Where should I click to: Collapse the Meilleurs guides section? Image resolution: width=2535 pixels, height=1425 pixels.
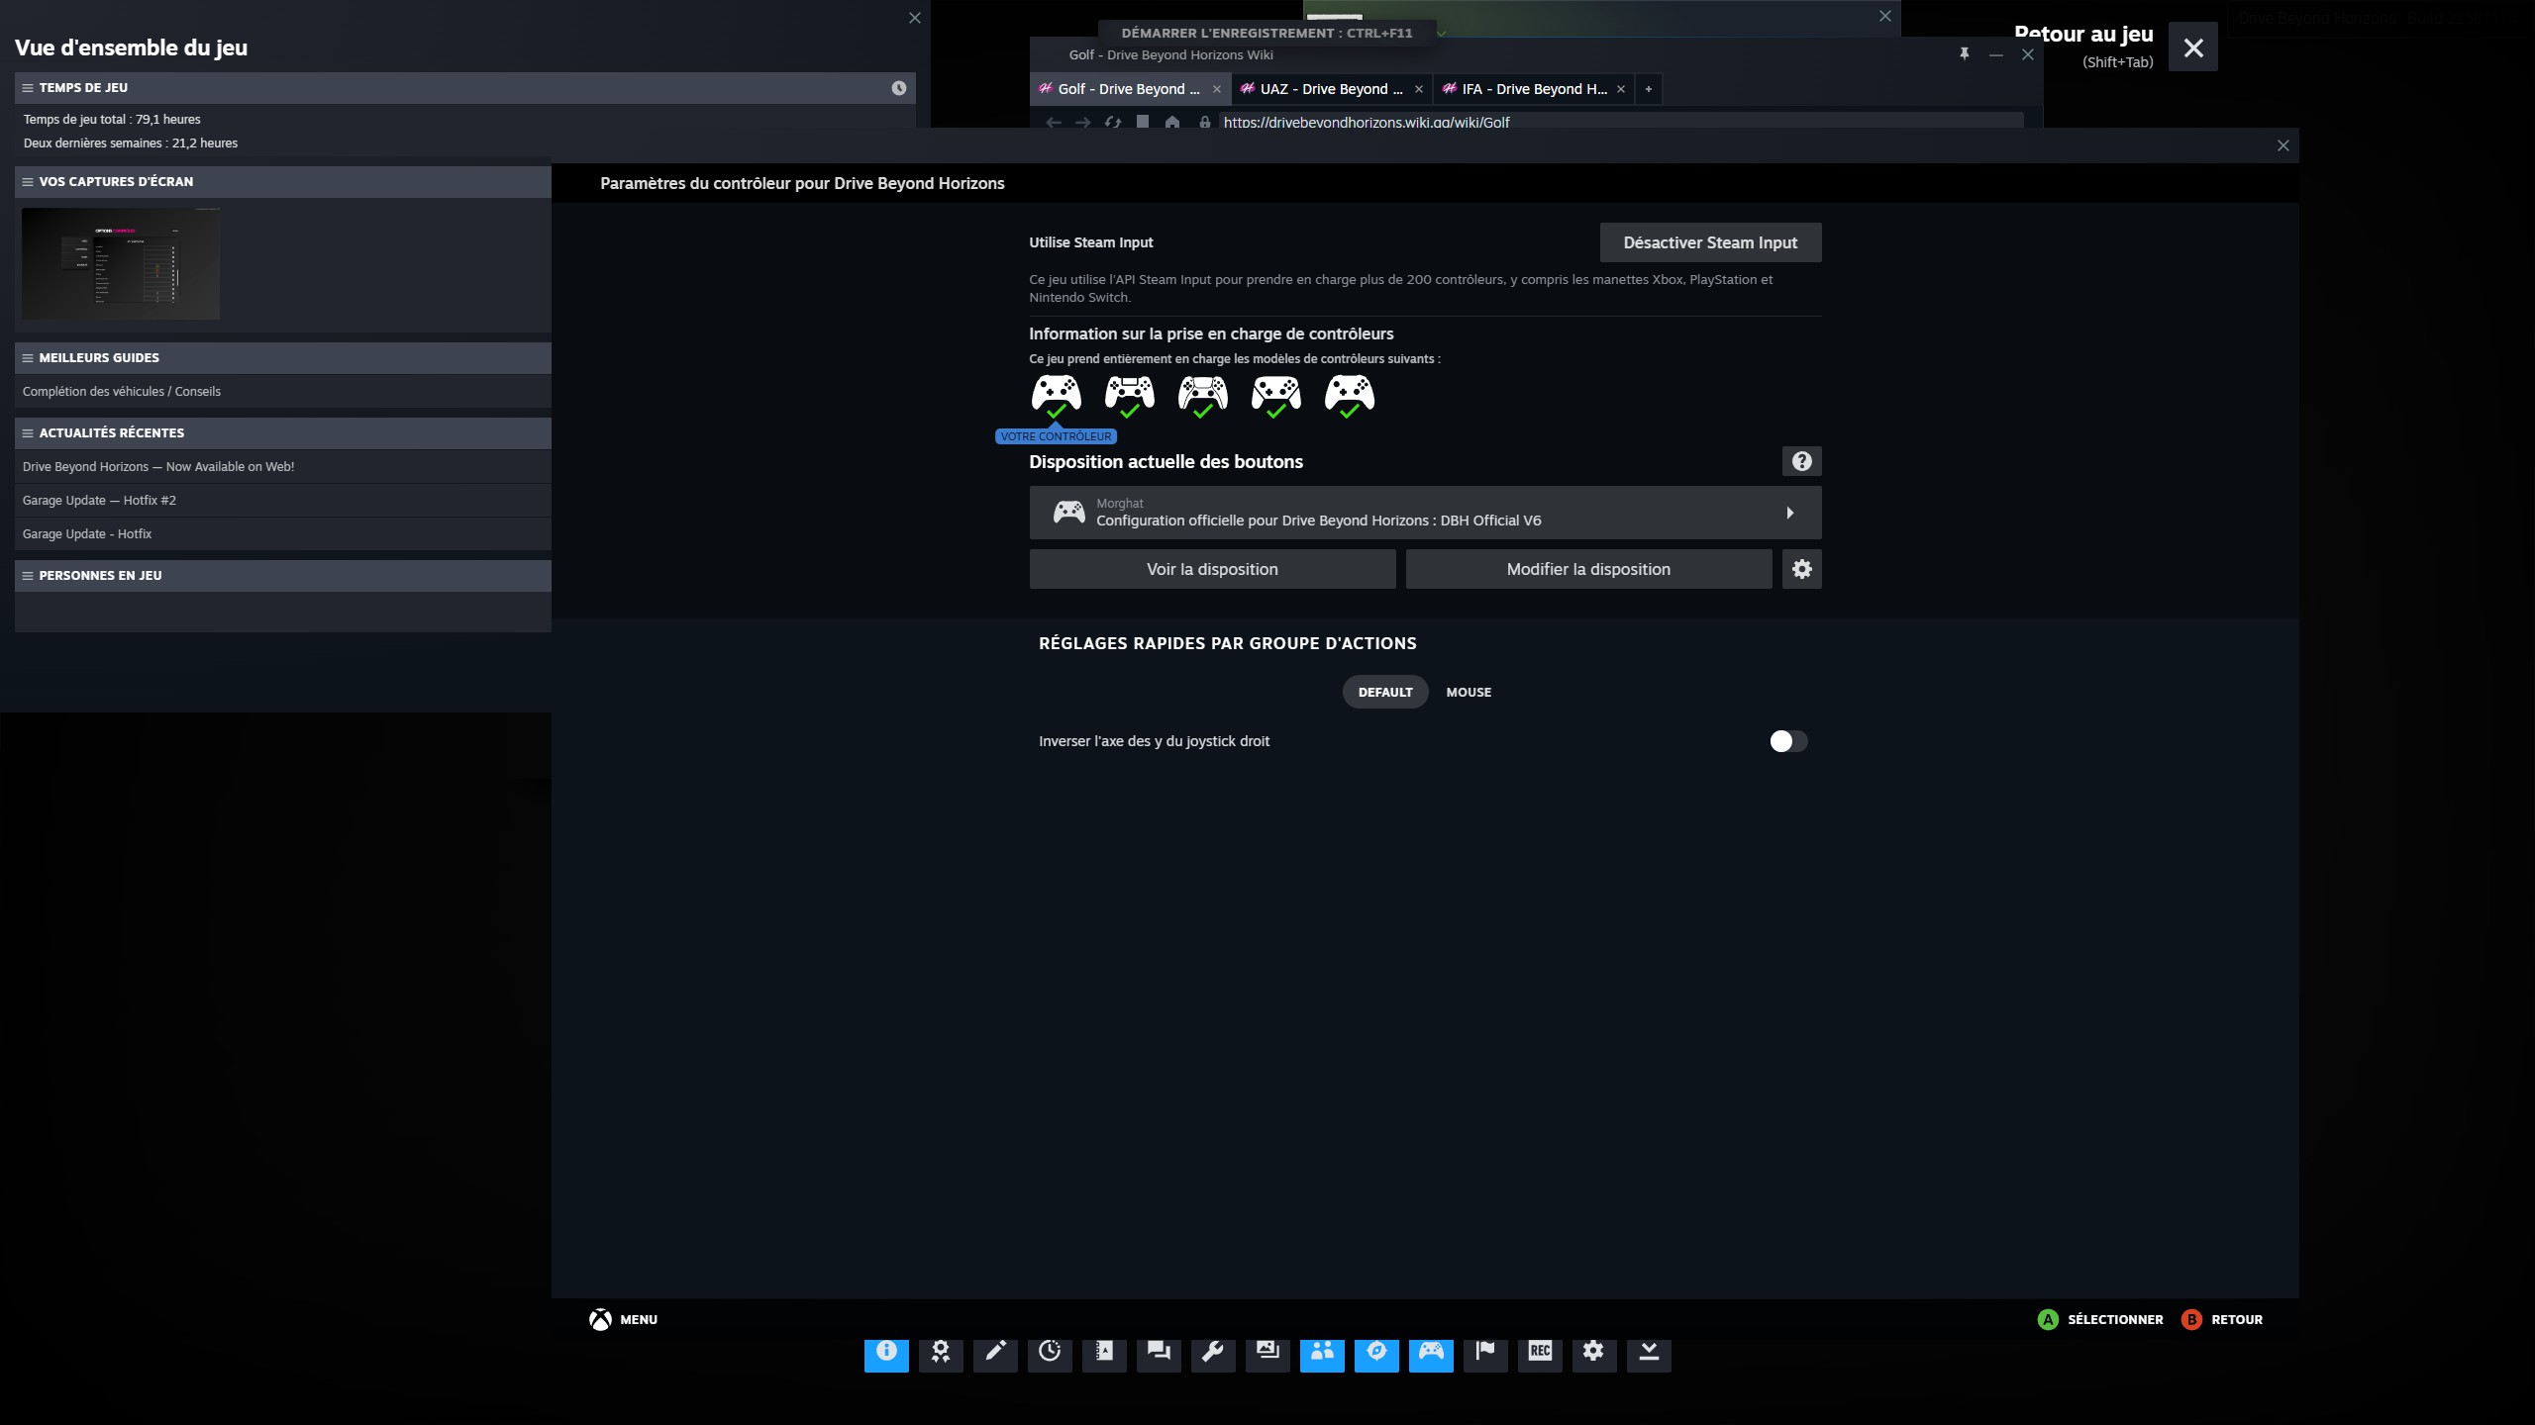[28, 358]
